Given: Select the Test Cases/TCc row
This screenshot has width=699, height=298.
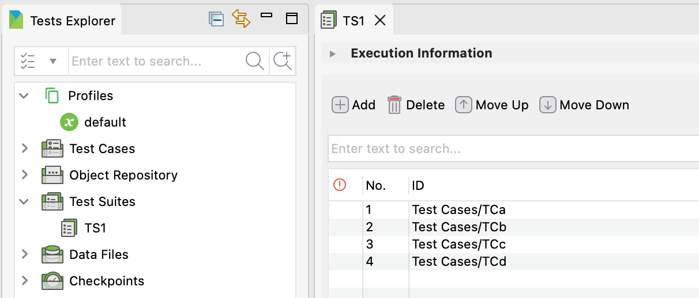Looking at the screenshot, I should [459, 244].
